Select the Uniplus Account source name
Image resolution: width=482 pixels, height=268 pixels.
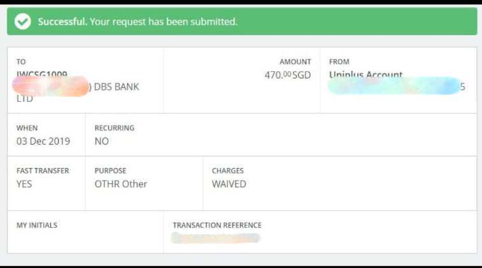click(365, 75)
